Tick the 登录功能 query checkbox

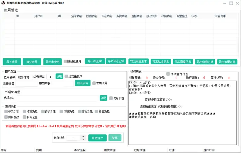pyautogui.click(x=6, y=111)
